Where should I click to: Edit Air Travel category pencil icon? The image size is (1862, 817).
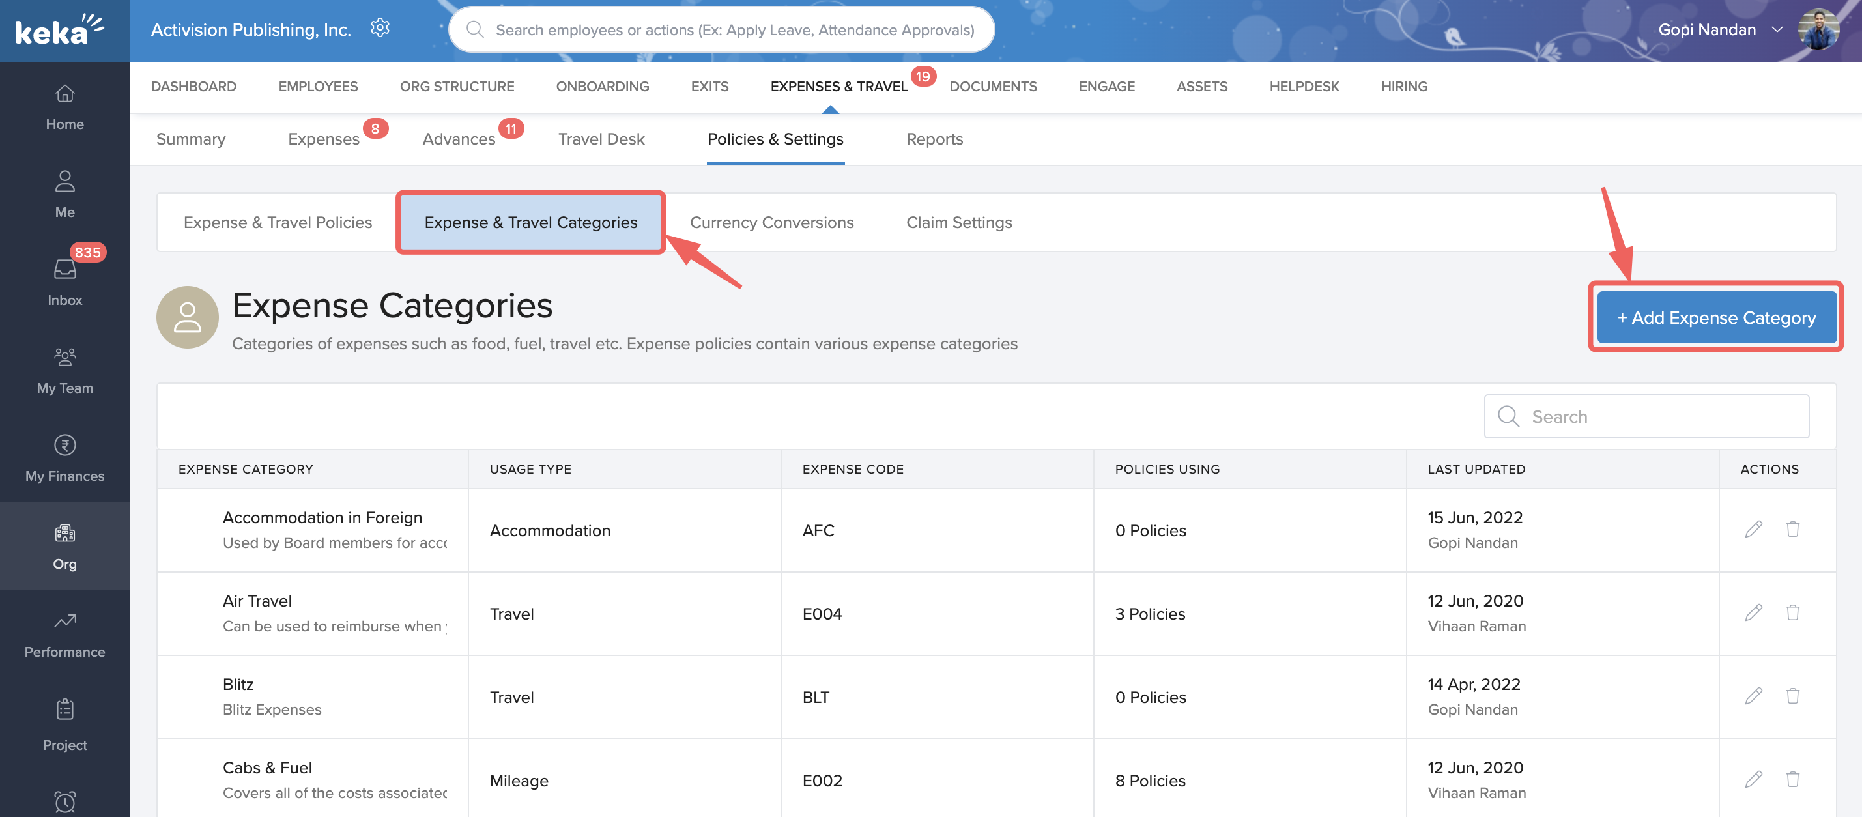pos(1753,613)
